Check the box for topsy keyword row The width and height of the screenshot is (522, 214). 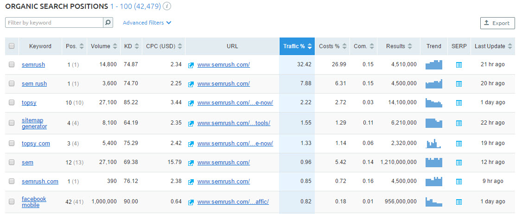12,102
